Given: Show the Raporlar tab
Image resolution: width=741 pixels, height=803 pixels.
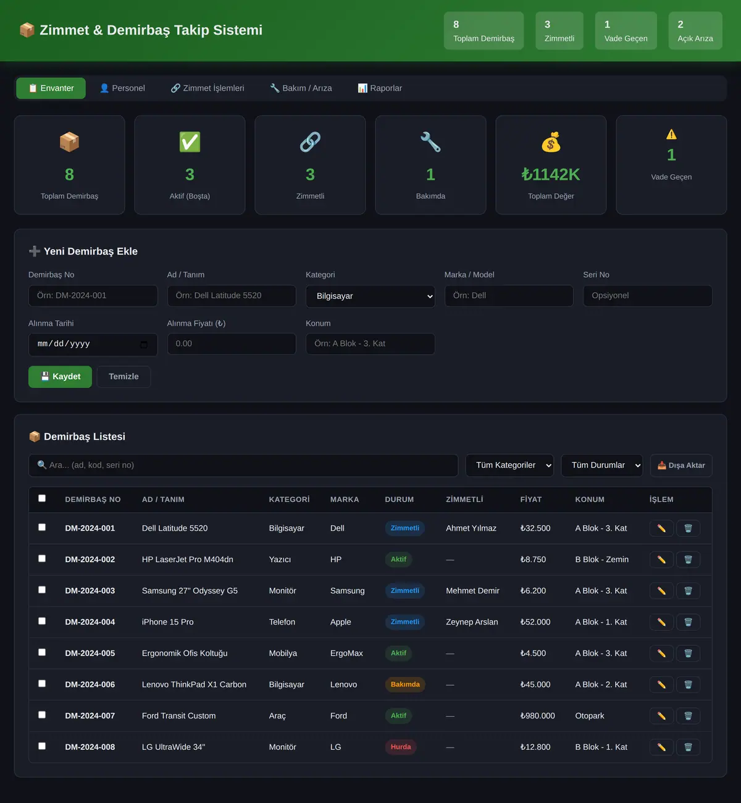Looking at the screenshot, I should point(380,88).
